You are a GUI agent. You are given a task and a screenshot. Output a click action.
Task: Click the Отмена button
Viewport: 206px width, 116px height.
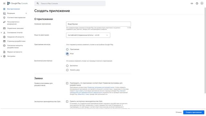tap(179, 112)
